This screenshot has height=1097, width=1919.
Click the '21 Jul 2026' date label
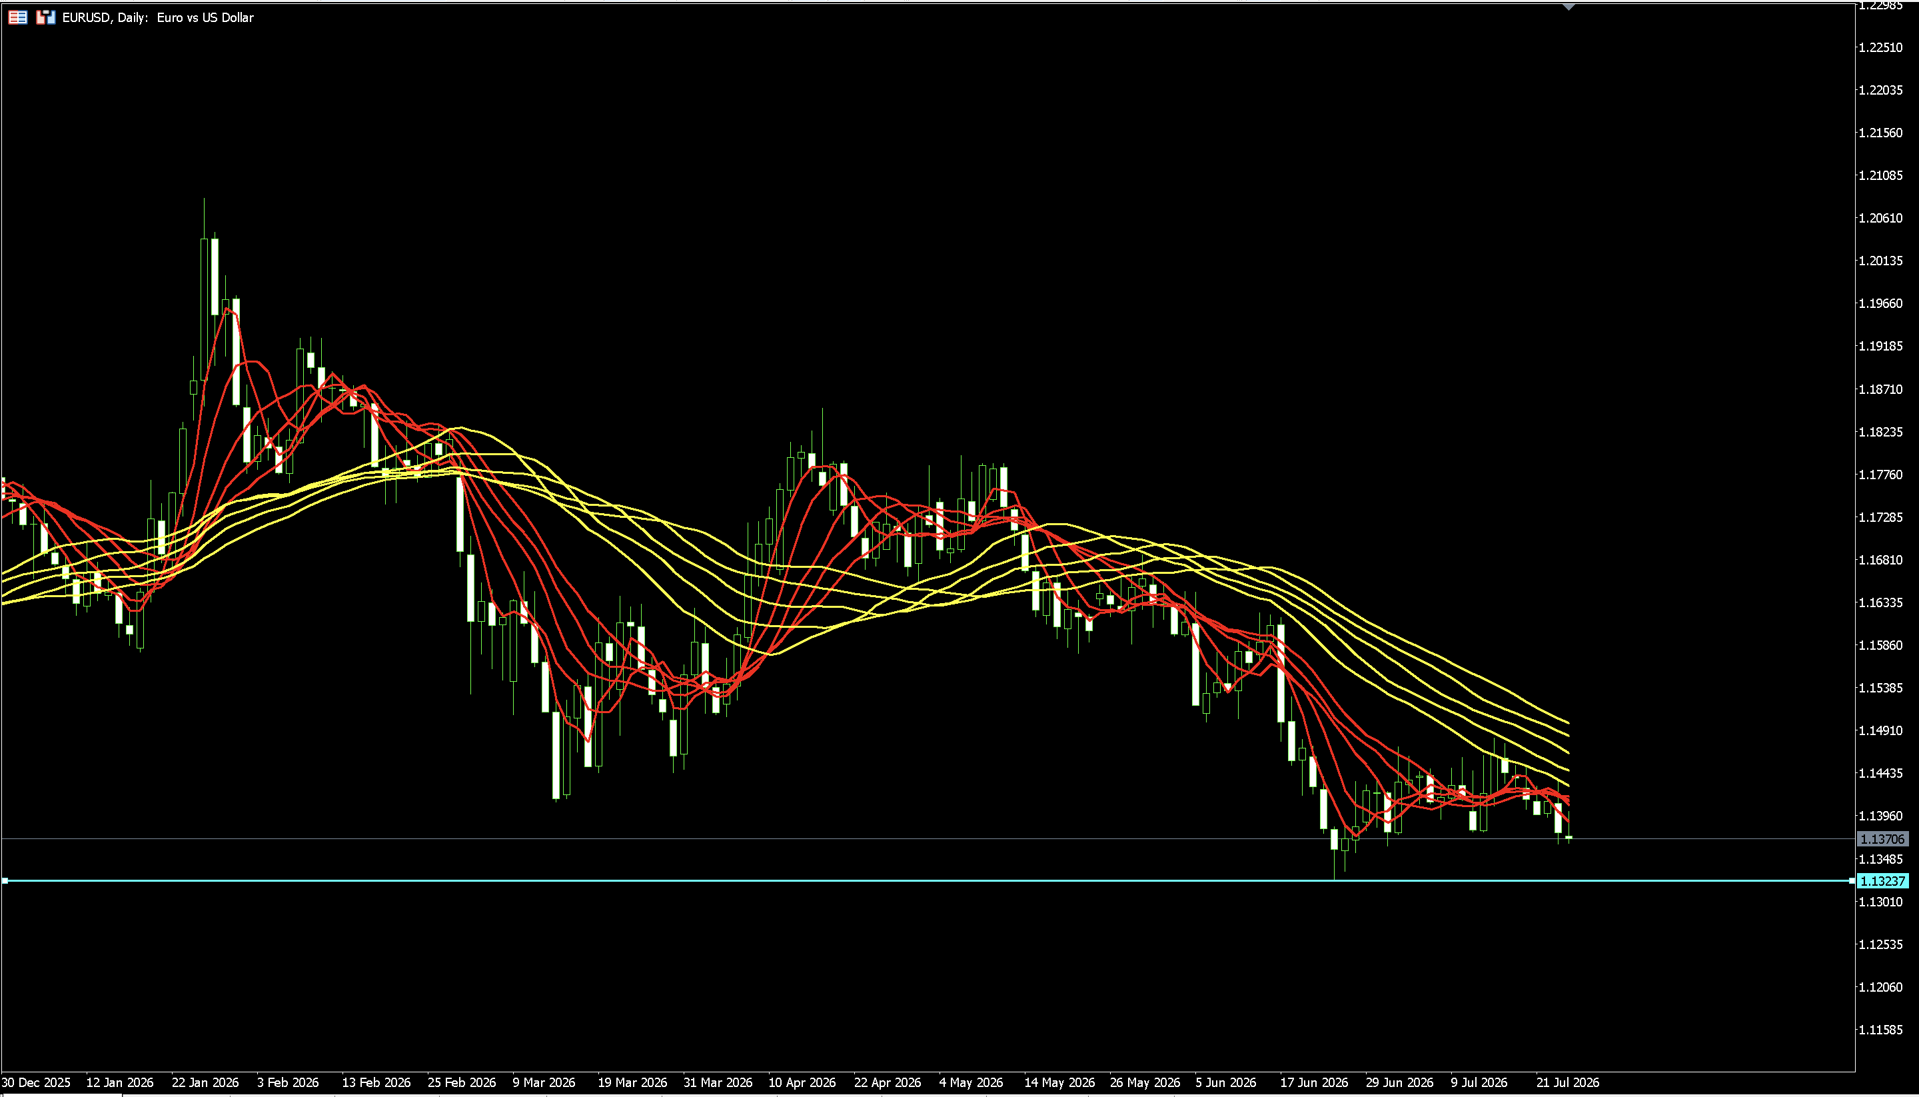click(x=1567, y=1083)
